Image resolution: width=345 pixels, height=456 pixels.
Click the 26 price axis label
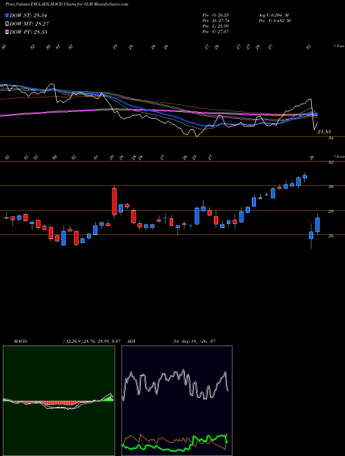tap(331, 236)
